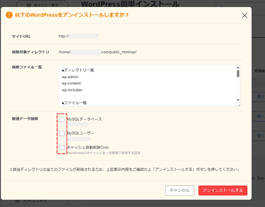Toggle the キャッシュ自動削除Cron checkbox
265x207 pixels.
[62, 147]
